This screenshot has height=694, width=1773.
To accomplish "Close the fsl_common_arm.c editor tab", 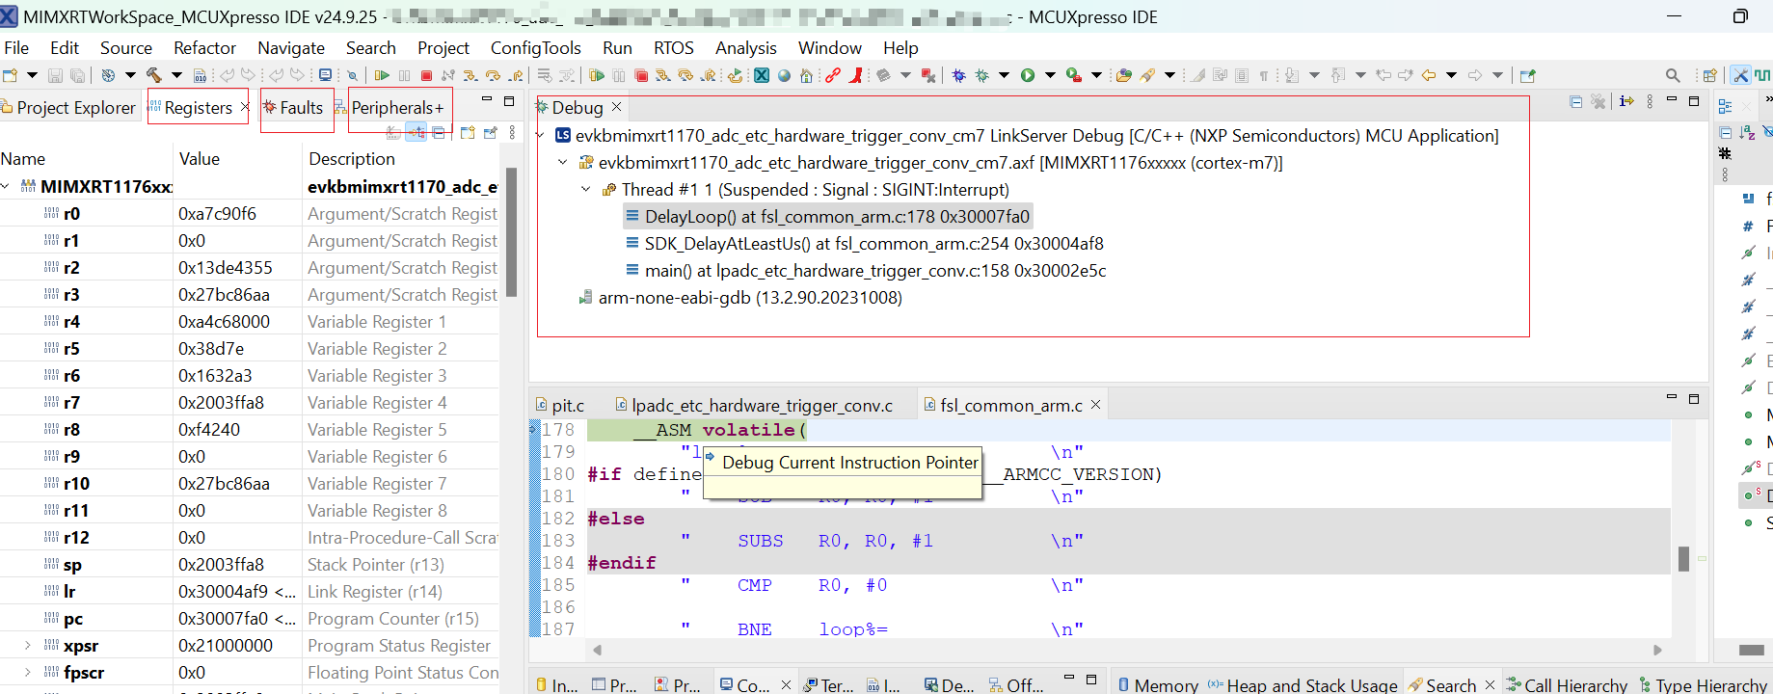I will click(x=1095, y=405).
